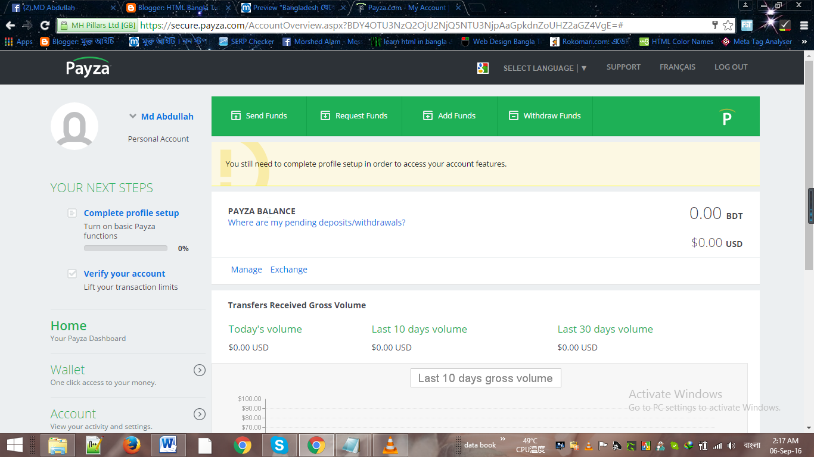
Task: Click the Last 10 days volume heading
Action: pyautogui.click(x=420, y=329)
